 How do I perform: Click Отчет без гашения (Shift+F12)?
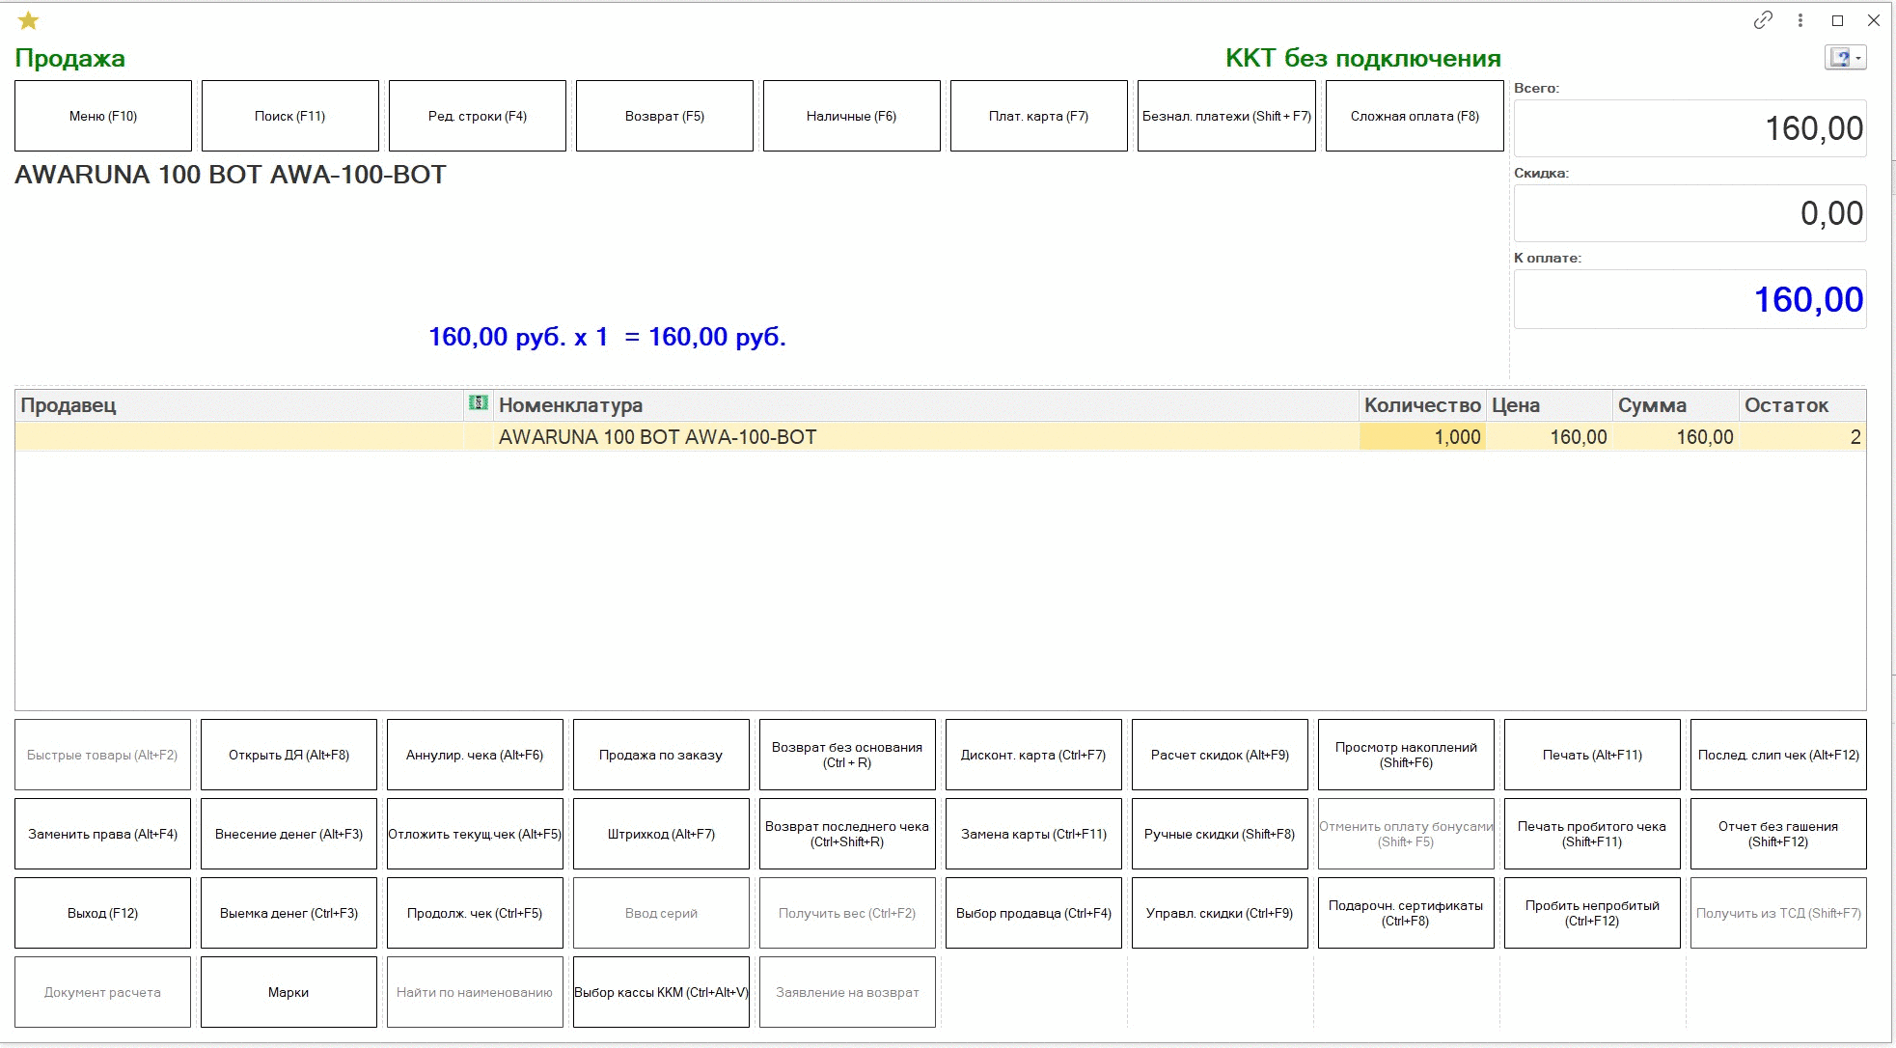(1778, 834)
